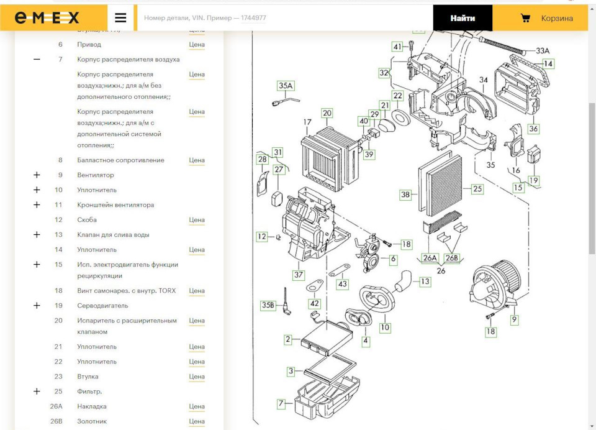
Task: Expand item 9 Вентилятор
Action: pos(37,175)
